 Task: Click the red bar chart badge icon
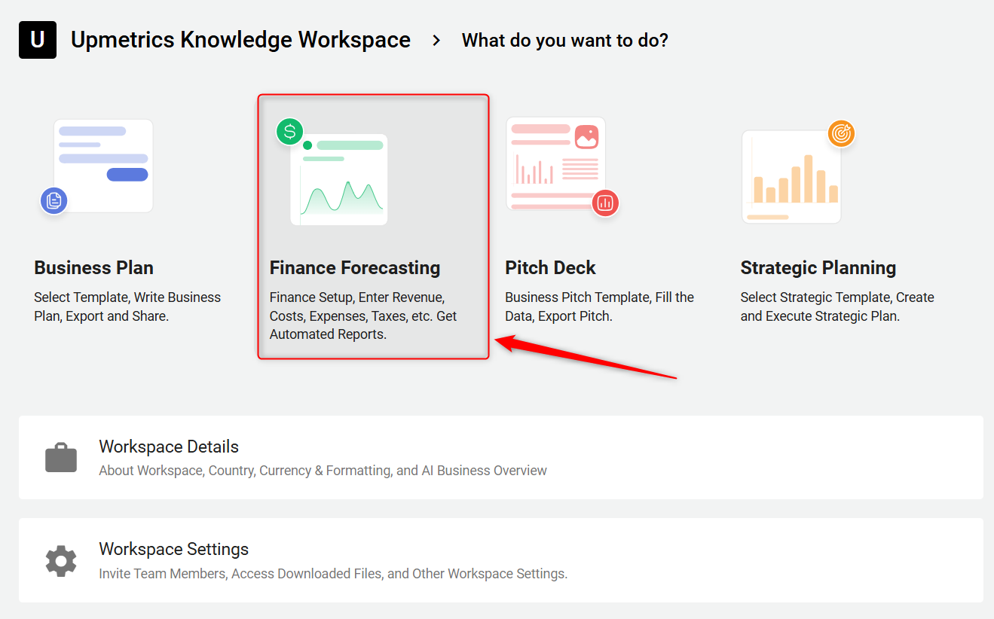coord(605,203)
